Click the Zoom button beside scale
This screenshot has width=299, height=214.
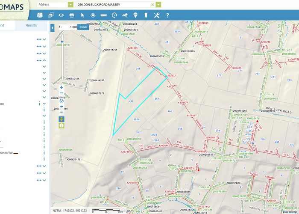click(83, 27)
